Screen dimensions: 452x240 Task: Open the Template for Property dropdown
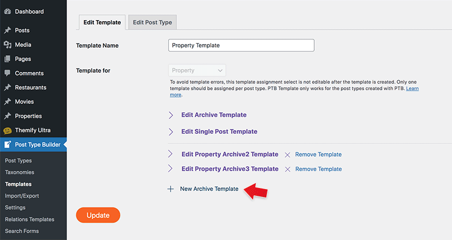coord(197,71)
